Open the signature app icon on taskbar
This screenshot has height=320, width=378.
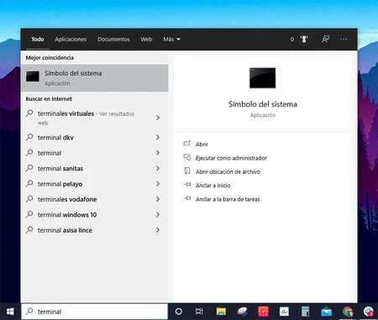pyautogui.click(x=284, y=312)
